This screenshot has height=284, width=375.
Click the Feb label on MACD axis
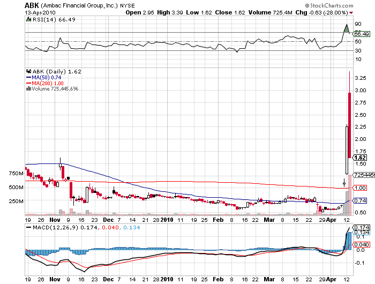point(218,279)
